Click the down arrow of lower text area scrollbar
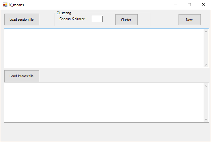 tap(206, 119)
